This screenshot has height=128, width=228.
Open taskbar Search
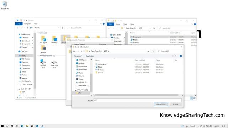pos(7,126)
